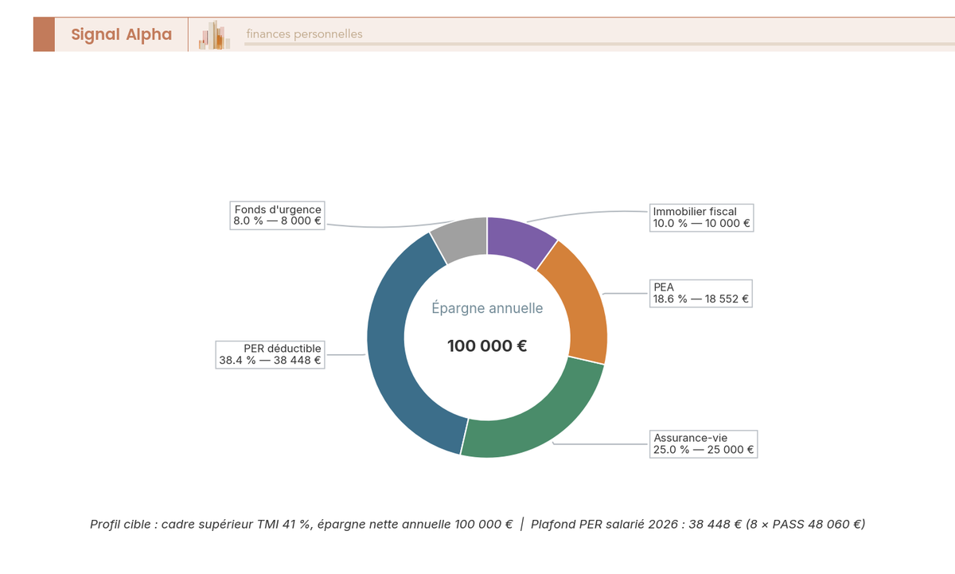Click the 100 000 € center total

[x=487, y=346]
